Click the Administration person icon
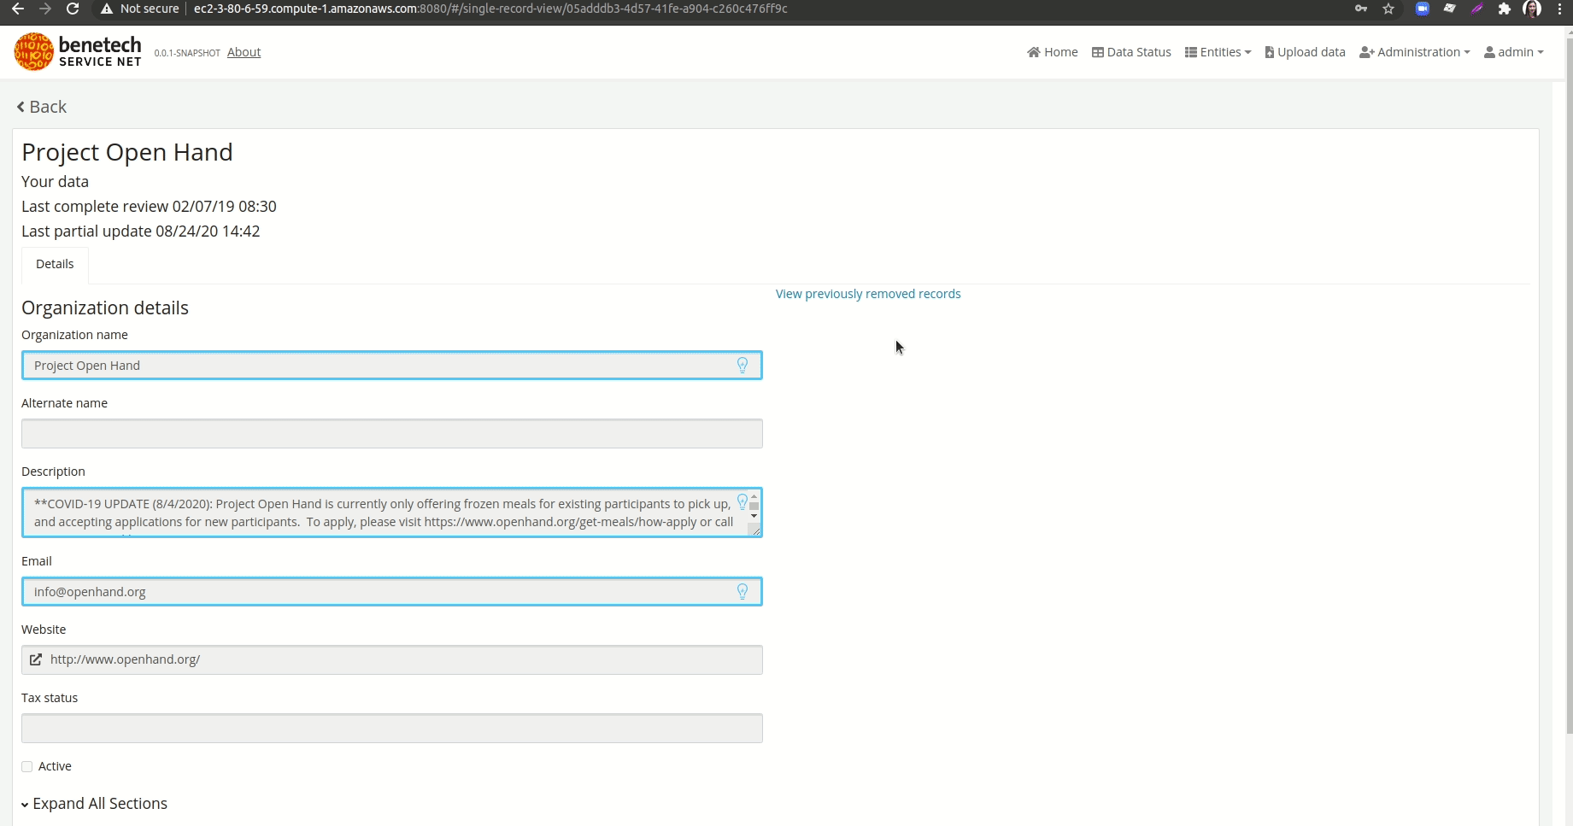This screenshot has height=826, width=1573. point(1367,52)
